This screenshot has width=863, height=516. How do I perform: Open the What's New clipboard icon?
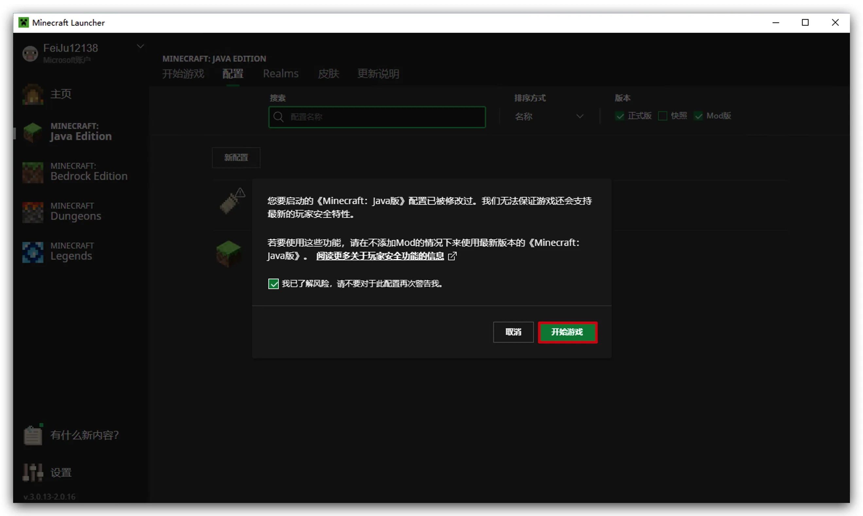(x=33, y=435)
